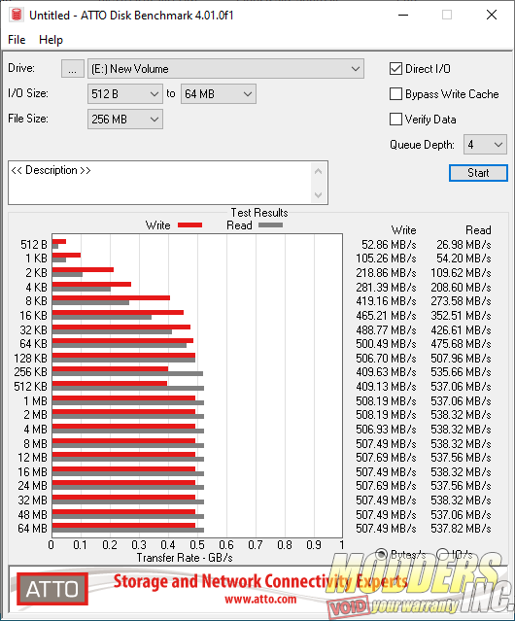The image size is (515, 621).
Task: Select the Bytes/s radio button
Action: pyautogui.click(x=381, y=554)
